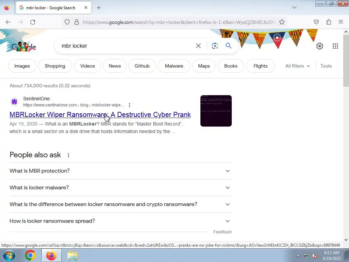This screenshot has width=349, height=262.
Task: Click the muted volume tray icon
Action: (315, 256)
